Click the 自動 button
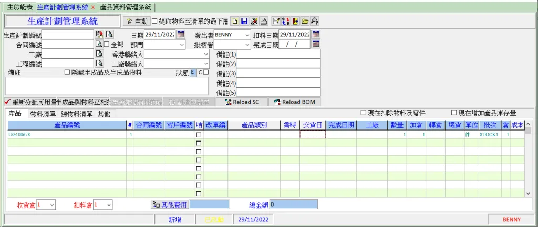 click(137, 21)
